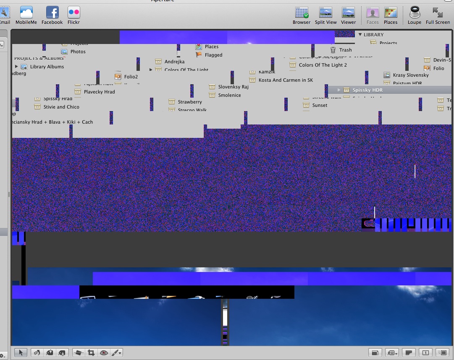This screenshot has height=360, width=454.
Task: Open the Trash item
Action: coord(341,50)
